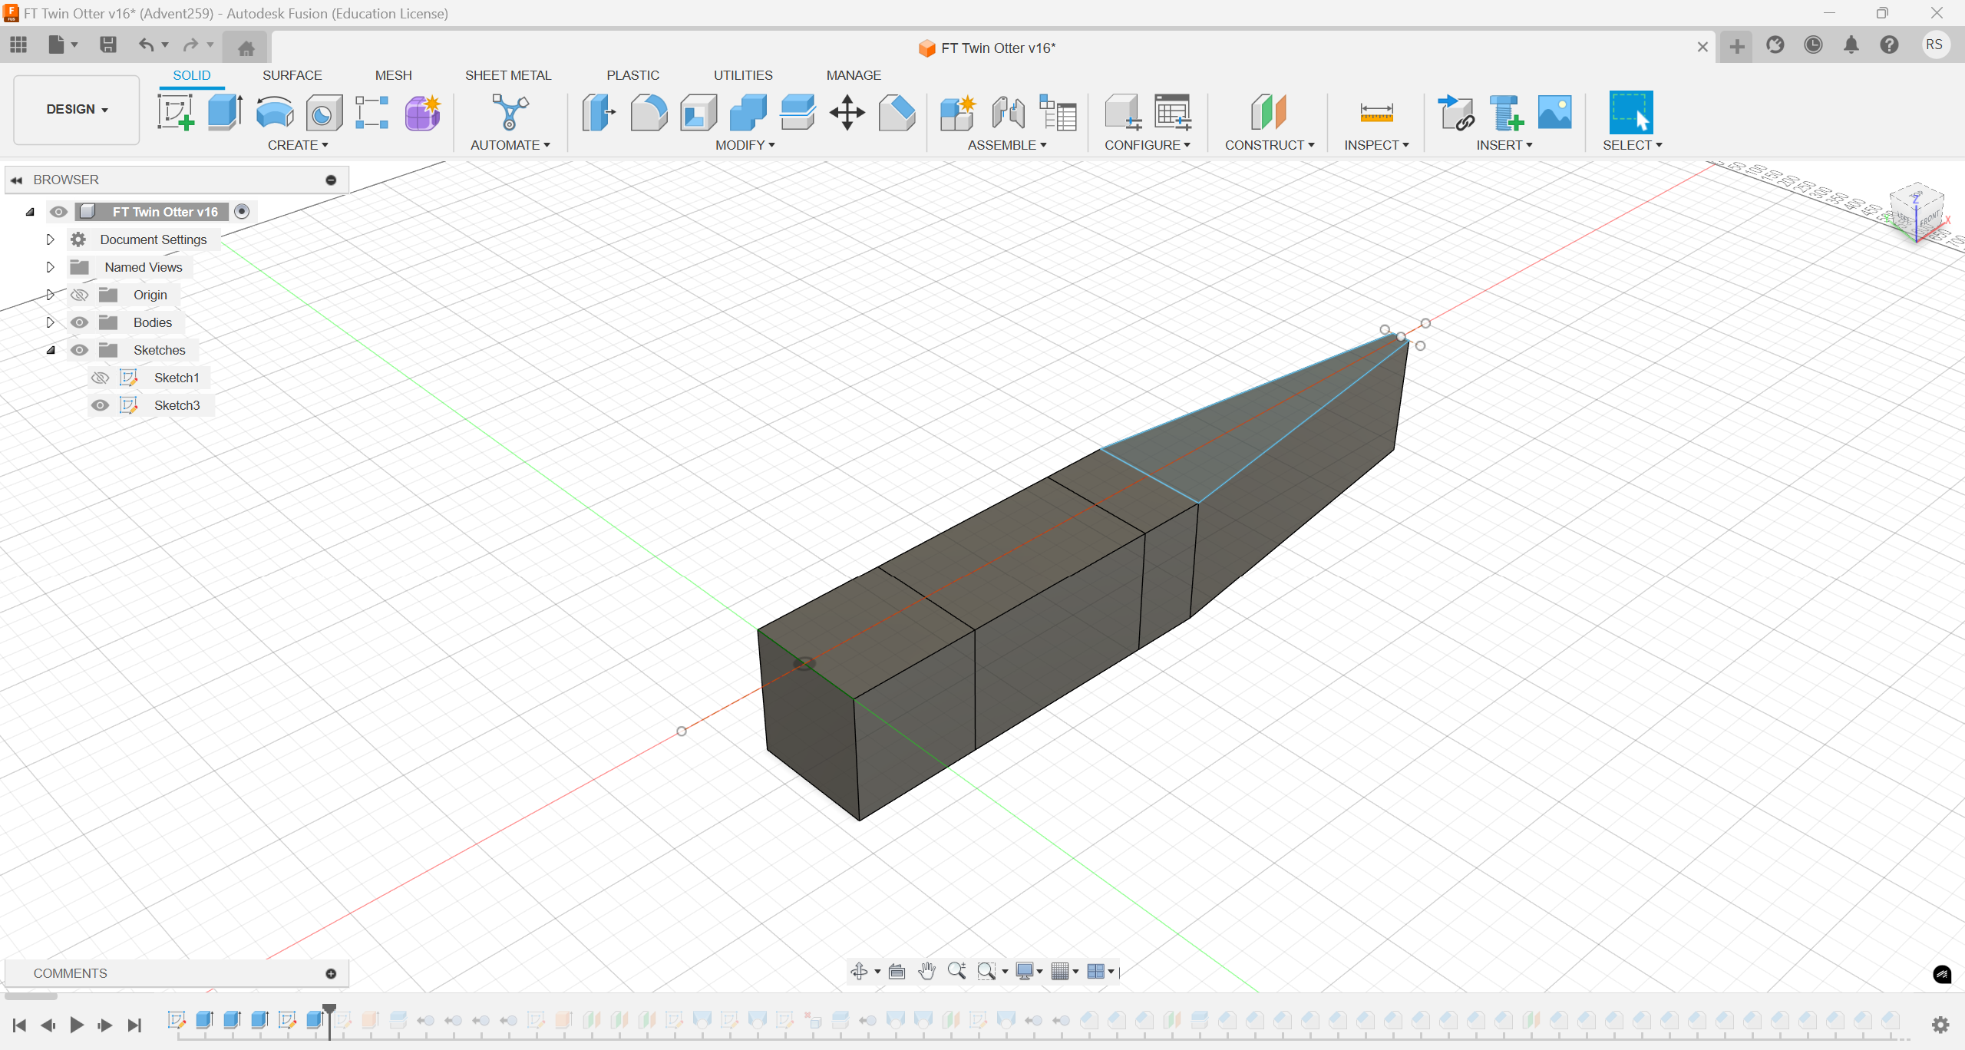Hide Sketch3 visibility
This screenshot has width=1965, height=1050.
100,405
